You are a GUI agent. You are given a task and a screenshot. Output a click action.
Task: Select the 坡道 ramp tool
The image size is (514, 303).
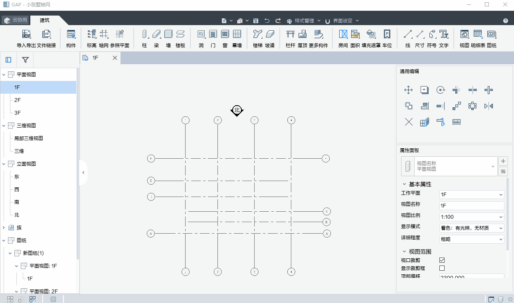pos(270,39)
